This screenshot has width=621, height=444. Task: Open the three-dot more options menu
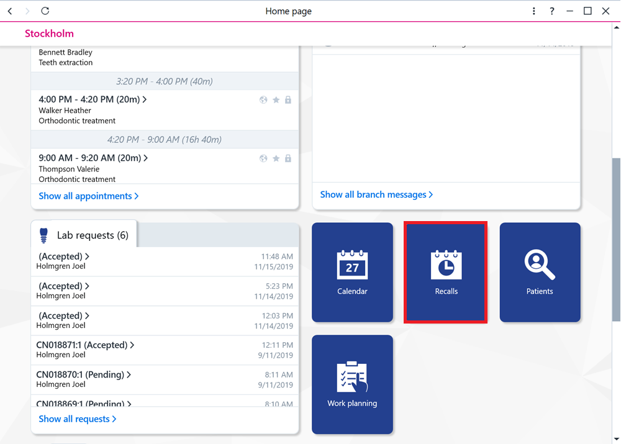pyautogui.click(x=534, y=11)
